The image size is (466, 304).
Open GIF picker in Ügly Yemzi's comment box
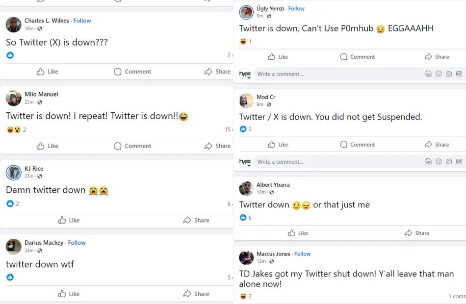coord(459,74)
